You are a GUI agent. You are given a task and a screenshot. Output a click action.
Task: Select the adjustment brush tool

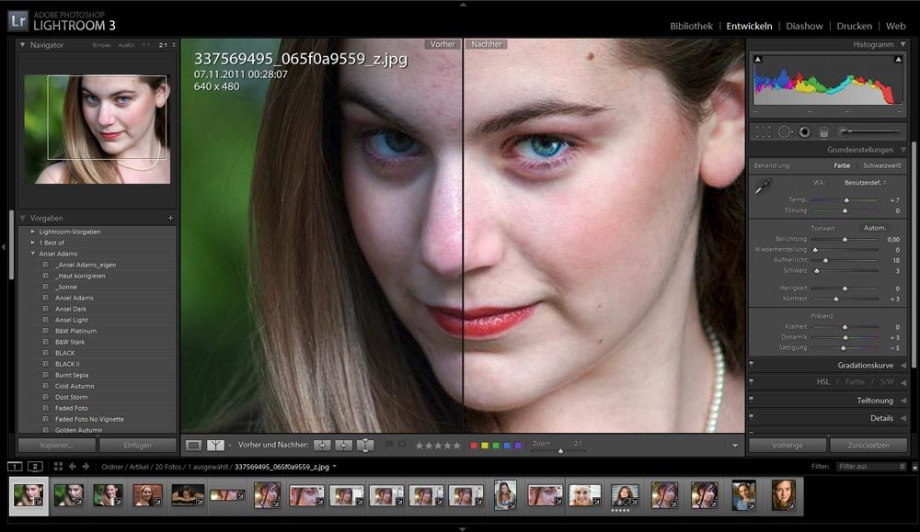[x=869, y=131]
